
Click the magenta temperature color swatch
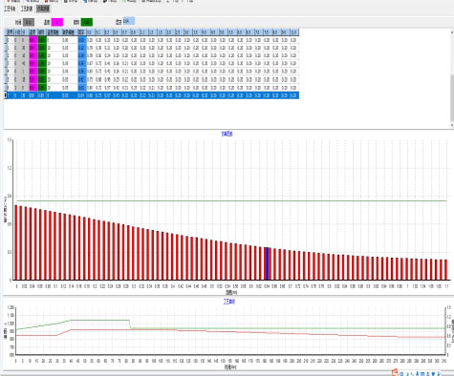57,22
